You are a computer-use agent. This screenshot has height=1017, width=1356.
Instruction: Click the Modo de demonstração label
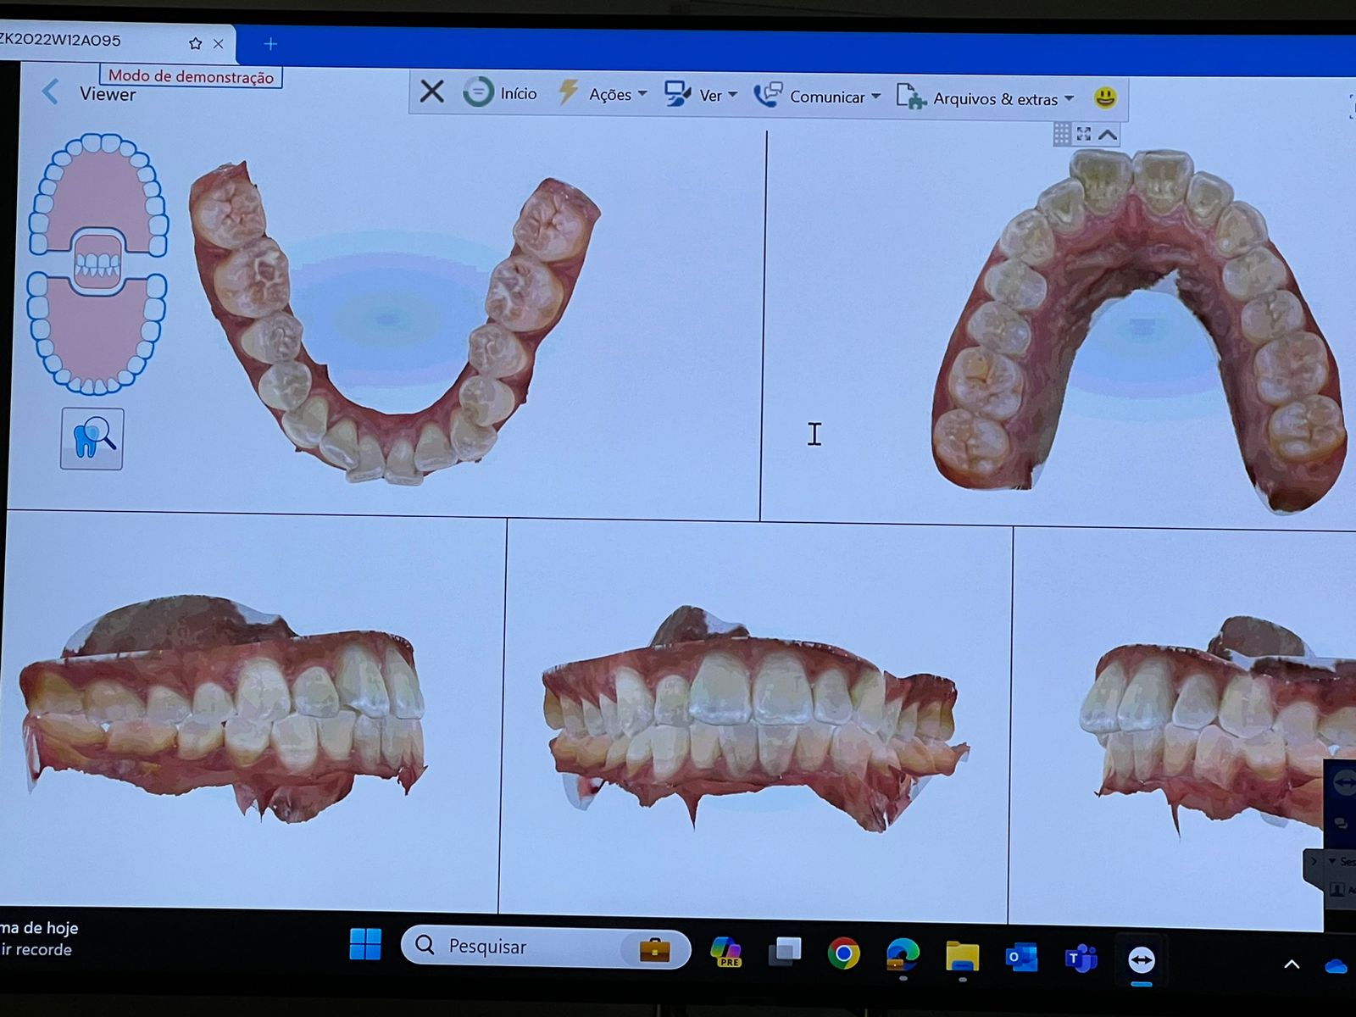tap(191, 76)
